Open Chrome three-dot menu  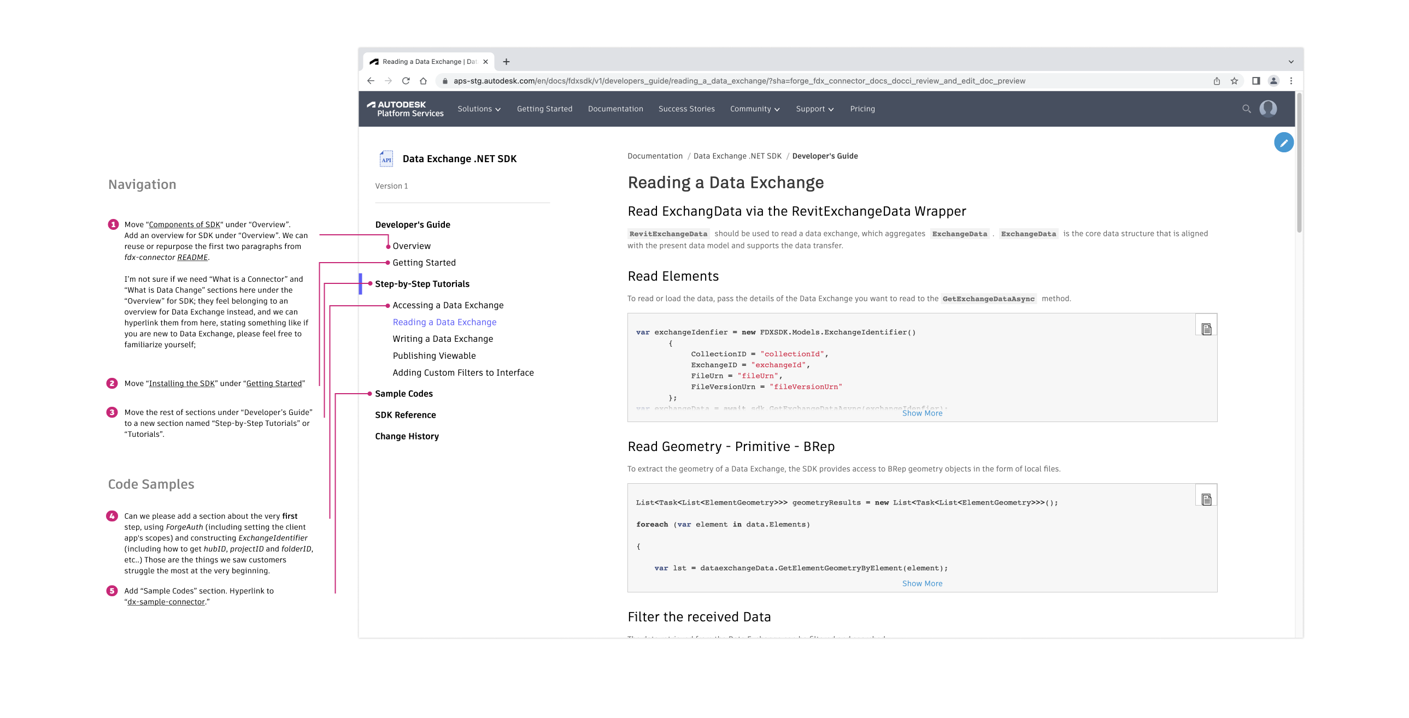coord(1291,81)
